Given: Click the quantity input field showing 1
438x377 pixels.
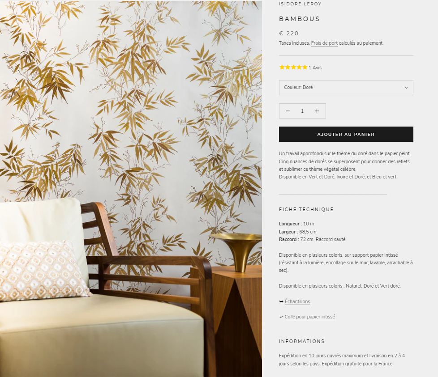Looking at the screenshot, I should [302, 111].
